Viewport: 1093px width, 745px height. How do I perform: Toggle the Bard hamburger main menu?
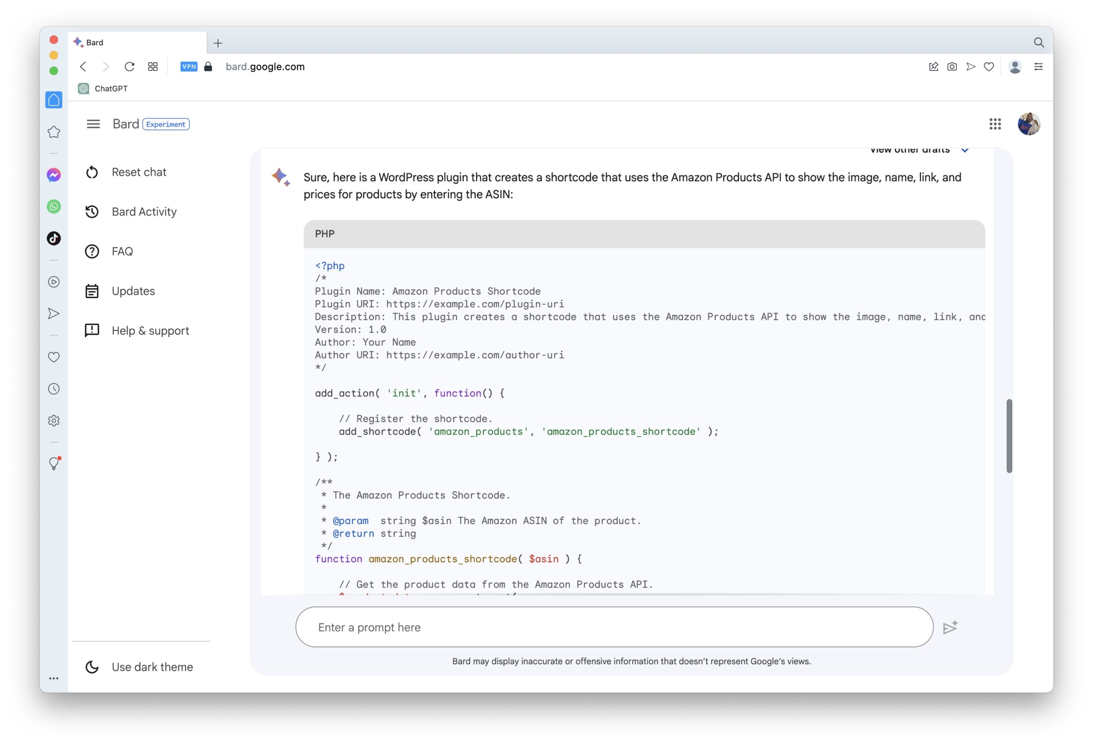[93, 124]
